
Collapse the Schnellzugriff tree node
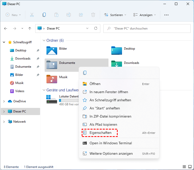pyautogui.click(x=4, y=42)
